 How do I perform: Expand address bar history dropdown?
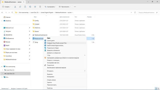131,12
